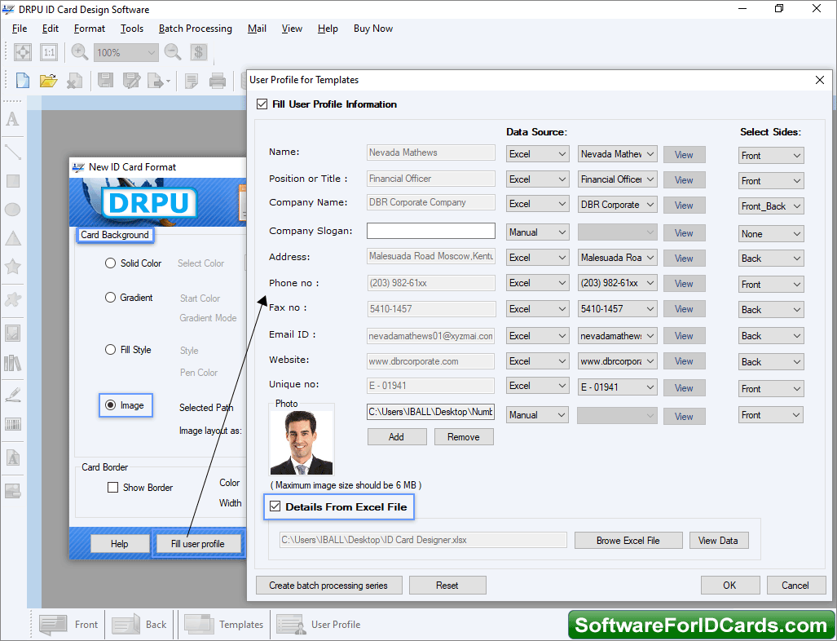Image resolution: width=837 pixels, height=641 pixels.
Task: Click the Save As/edit icon in toolbar
Action: (131, 81)
